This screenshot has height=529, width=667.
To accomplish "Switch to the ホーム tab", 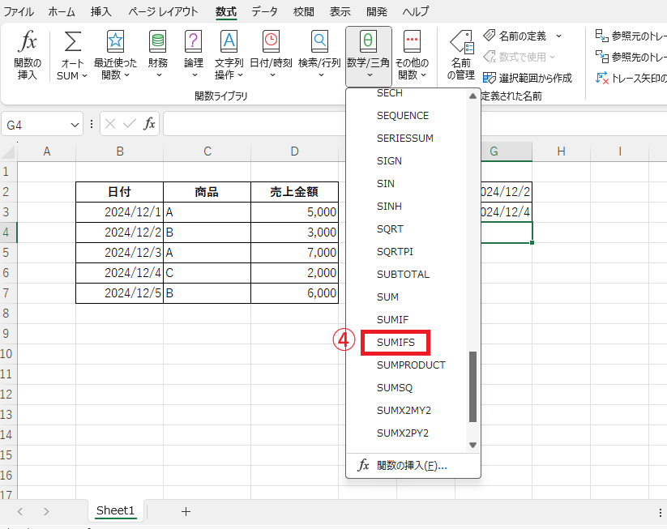I will coord(62,11).
